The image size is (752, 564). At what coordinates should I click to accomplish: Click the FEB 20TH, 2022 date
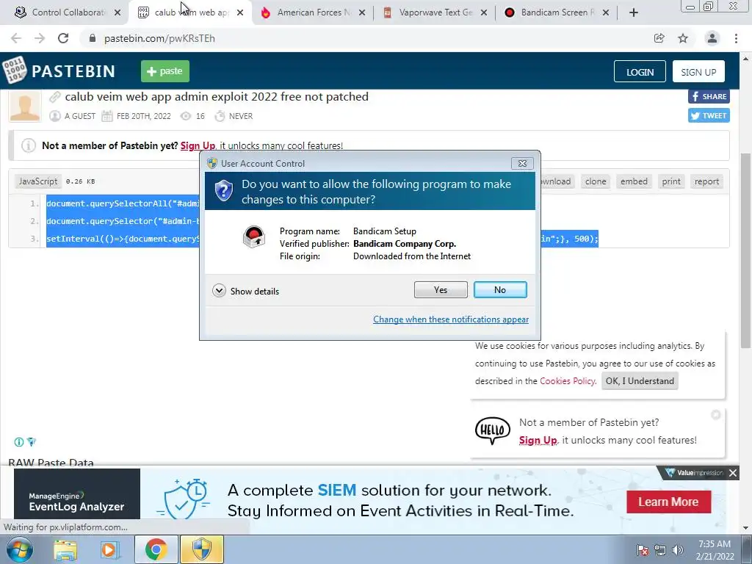pos(143,116)
